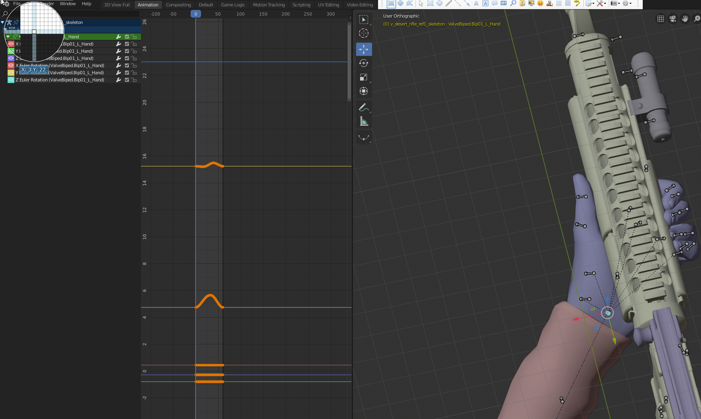The image size is (701, 419).
Task: Collapse the skeleton object channel tree
Action: tap(3, 22)
